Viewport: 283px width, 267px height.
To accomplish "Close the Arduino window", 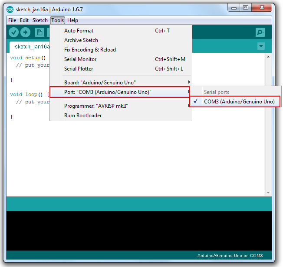I will (x=262, y=7).
